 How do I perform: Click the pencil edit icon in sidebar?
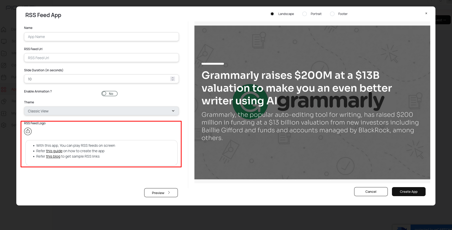[4, 65]
